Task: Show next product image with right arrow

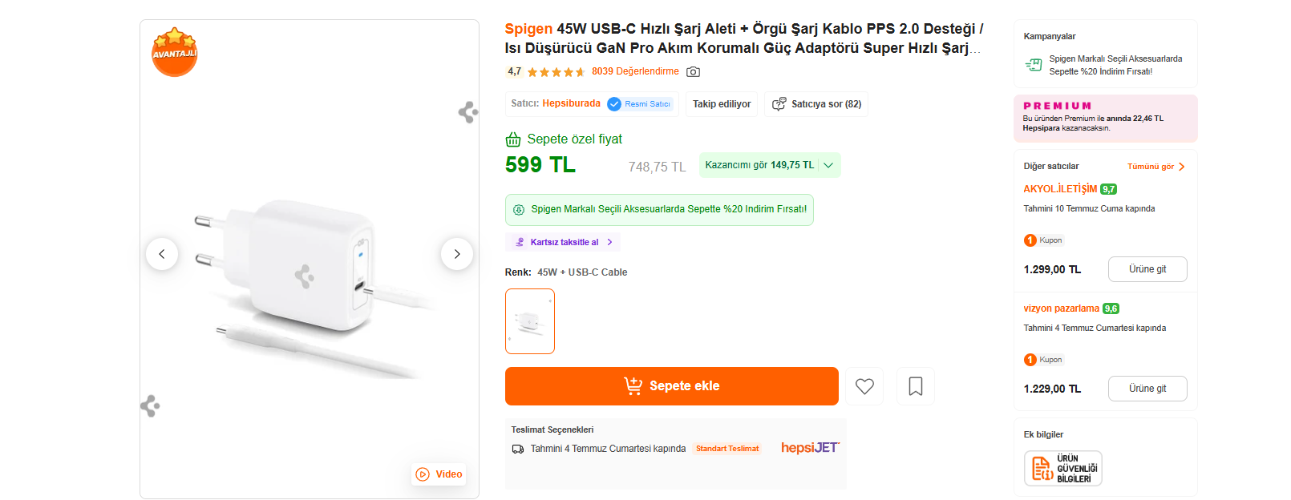Action: pos(457,254)
